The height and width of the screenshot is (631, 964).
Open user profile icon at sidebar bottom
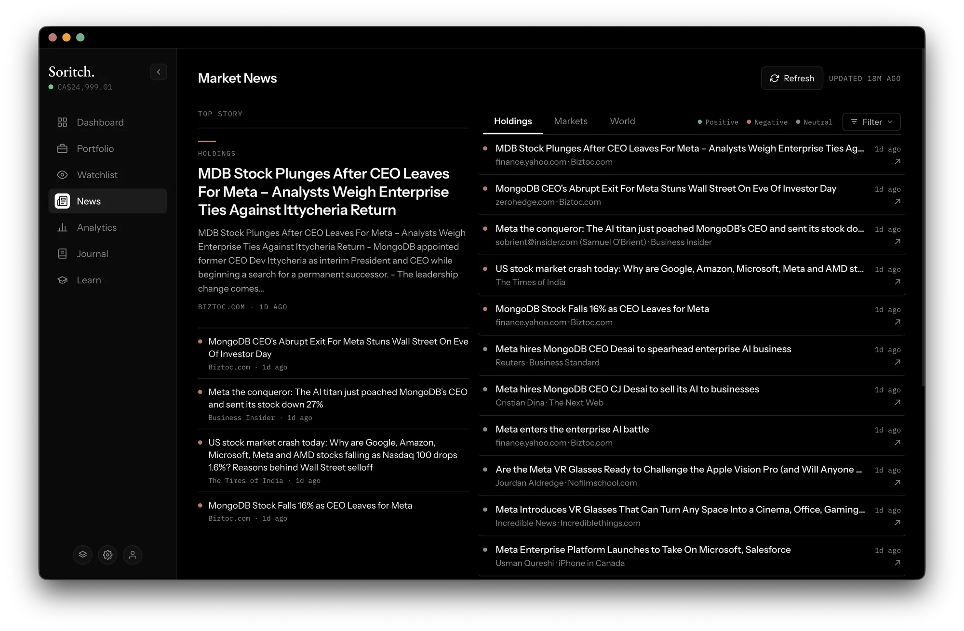pyautogui.click(x=133, y=554)
